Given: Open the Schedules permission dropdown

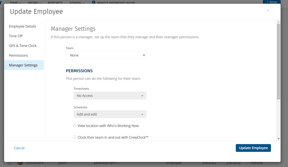Looking at the screenshot, I should coord(110,115).
